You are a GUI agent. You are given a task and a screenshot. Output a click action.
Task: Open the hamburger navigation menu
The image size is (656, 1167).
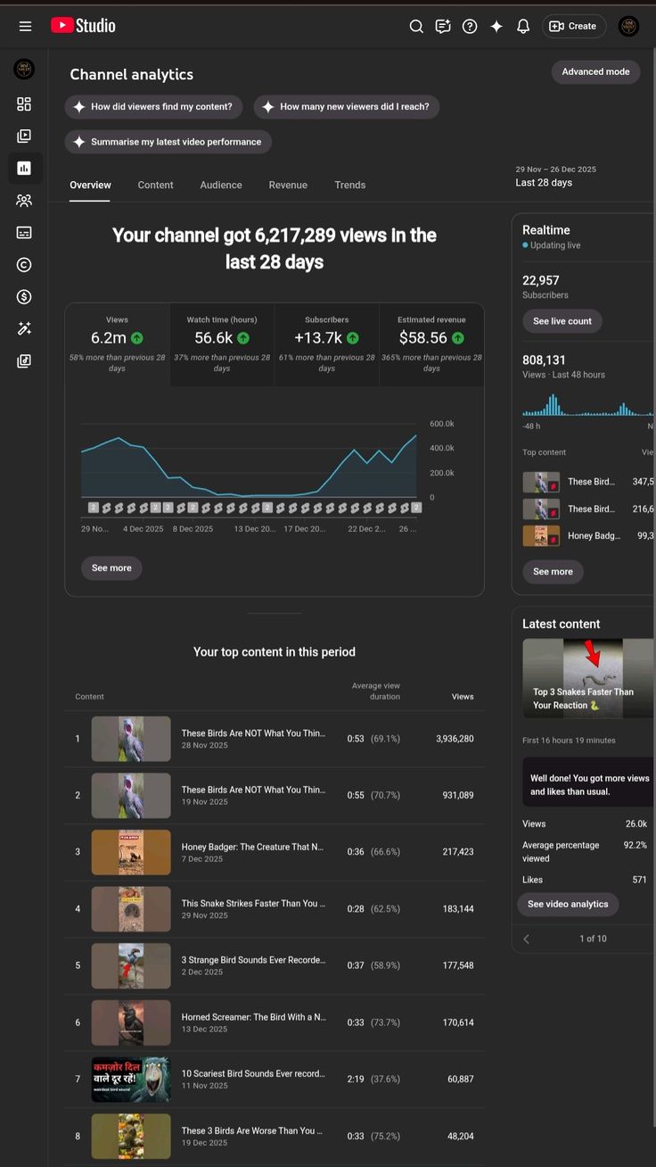[25, 27]
